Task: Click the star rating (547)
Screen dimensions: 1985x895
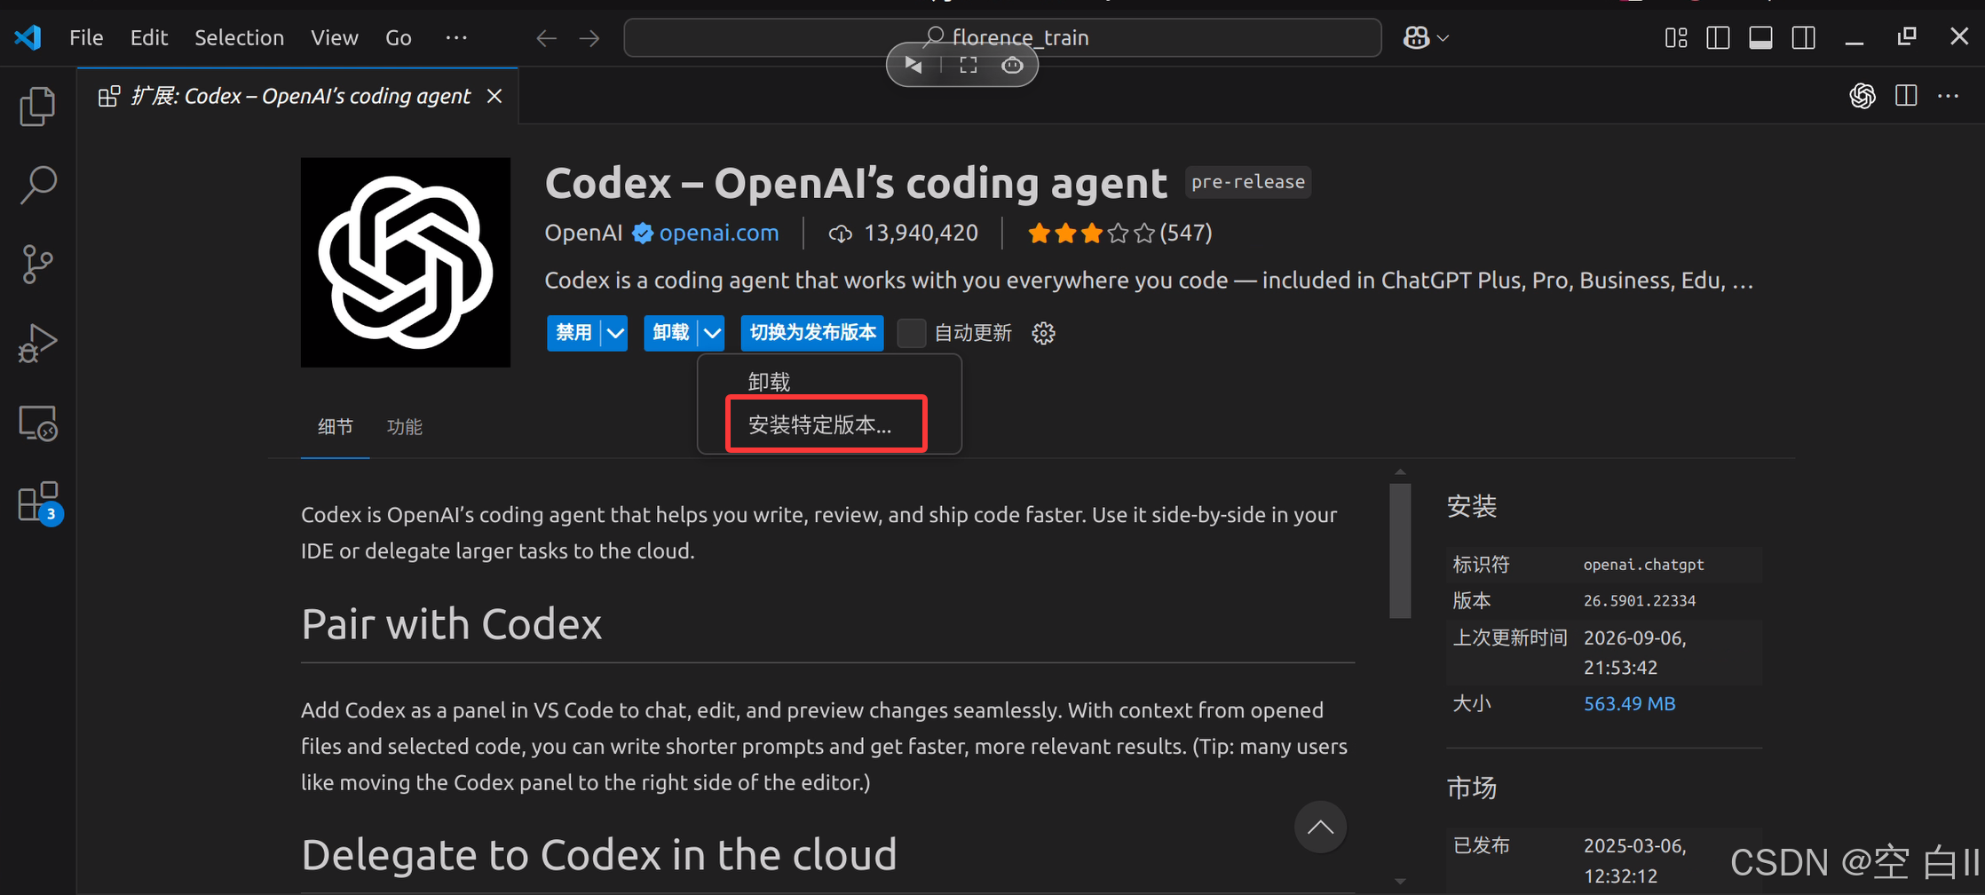Action: [x=1120, y=233]
